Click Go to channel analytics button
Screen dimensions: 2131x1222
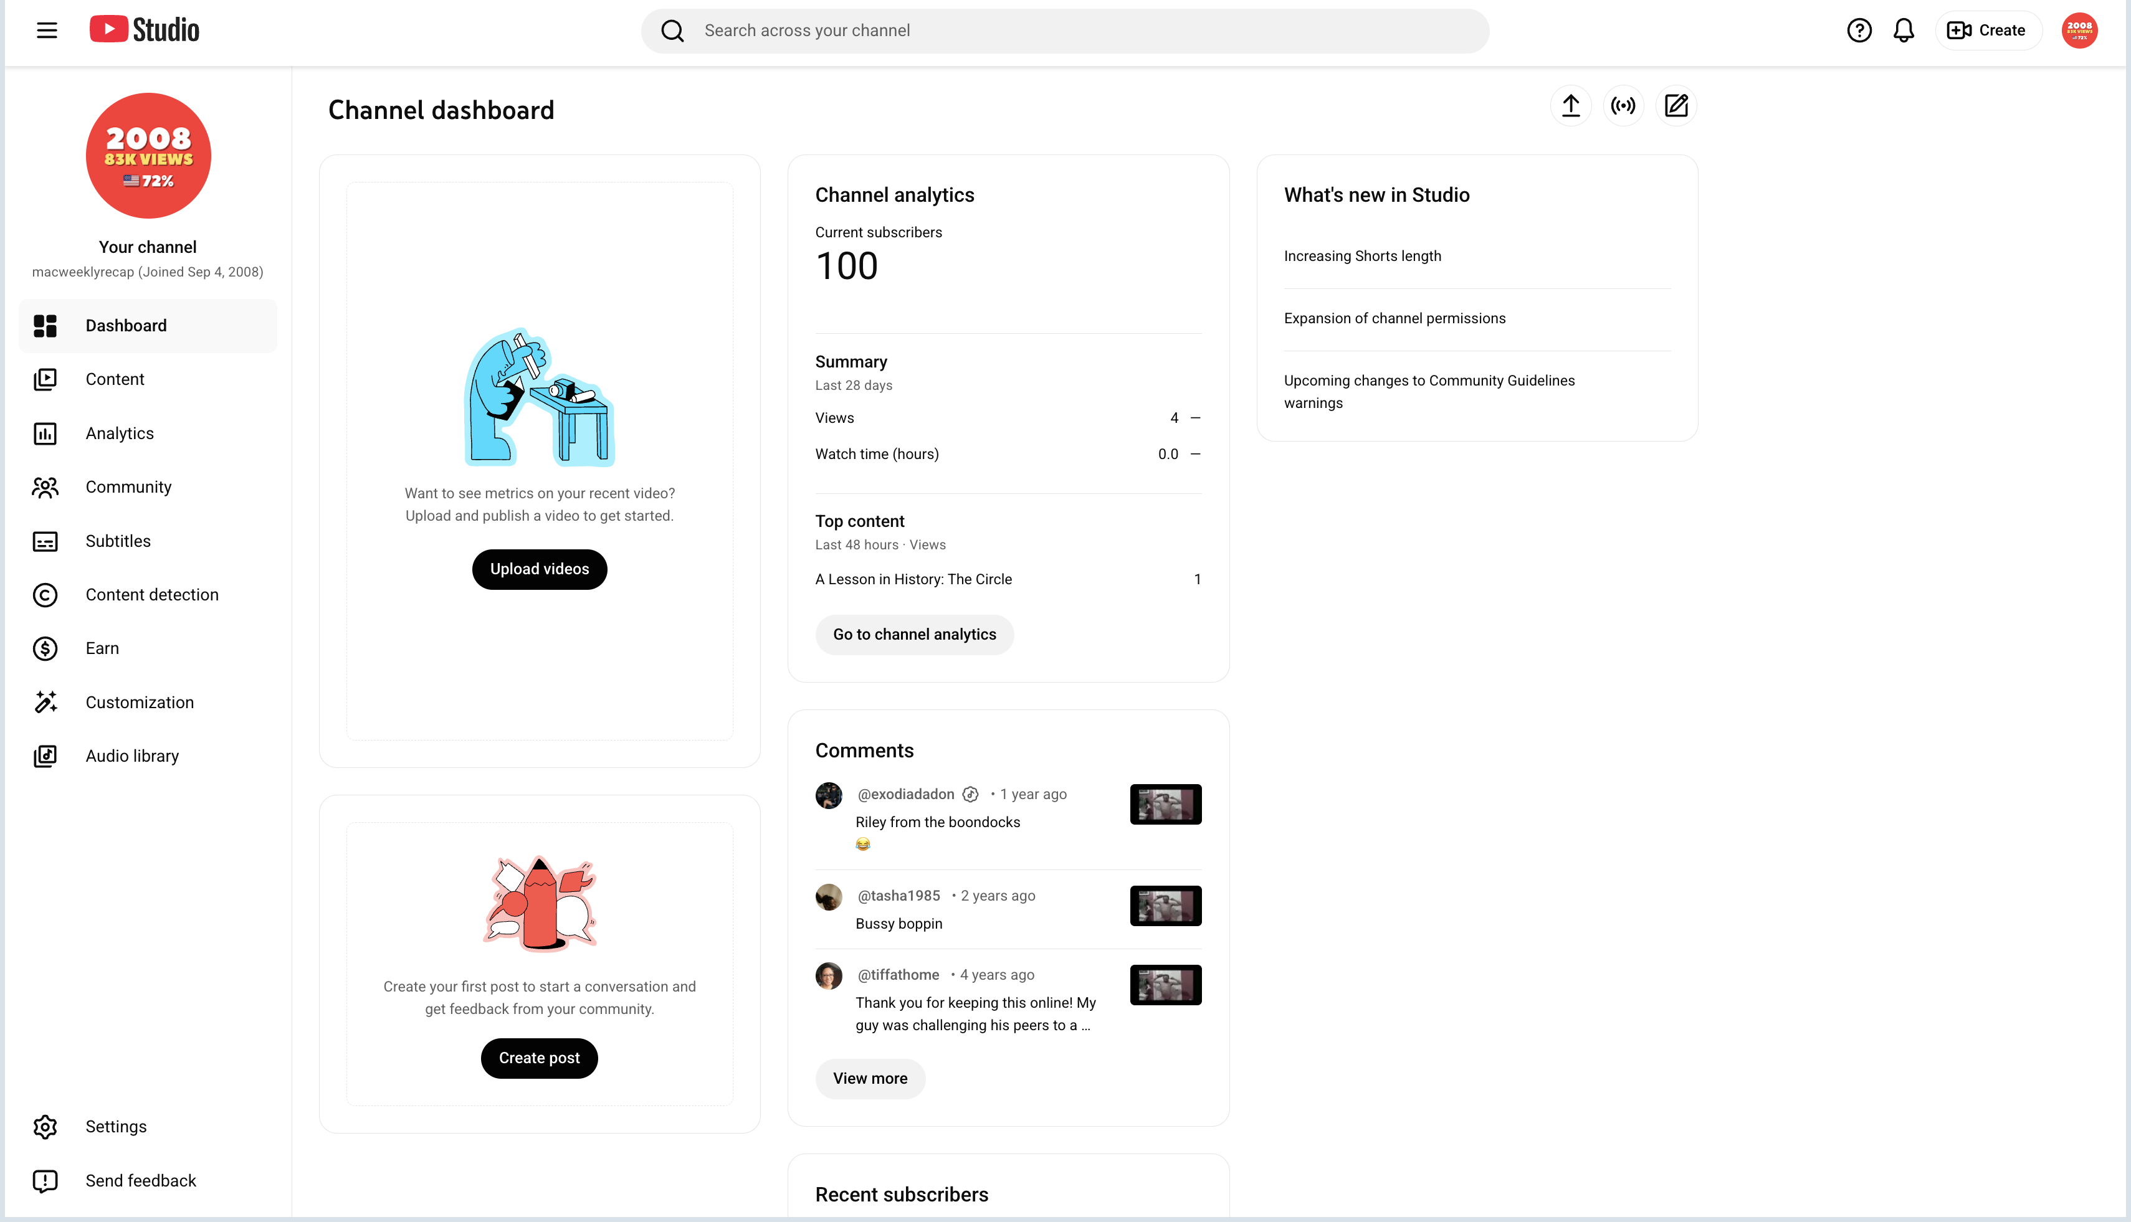coord(914,635)
